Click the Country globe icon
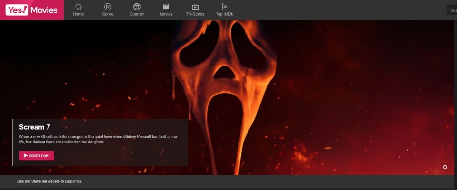This screenshot has width=457, height=190. pyautogui.click(x=137, y=7)
